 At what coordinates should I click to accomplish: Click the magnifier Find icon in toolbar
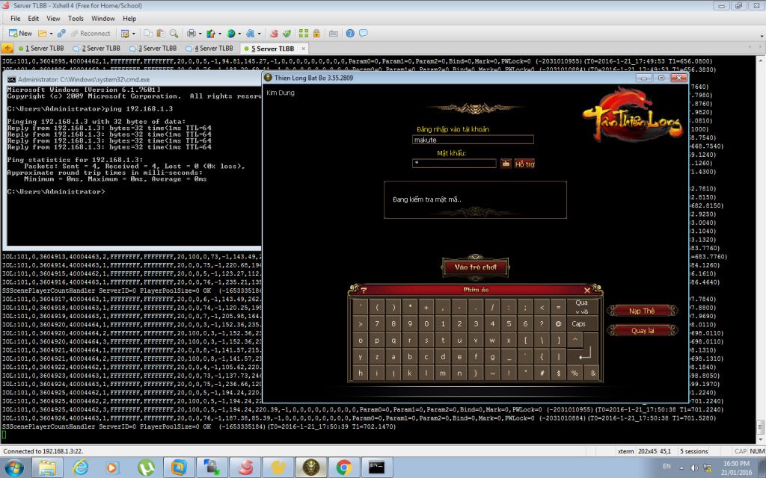pyautogui.click(x=174, y=34)
